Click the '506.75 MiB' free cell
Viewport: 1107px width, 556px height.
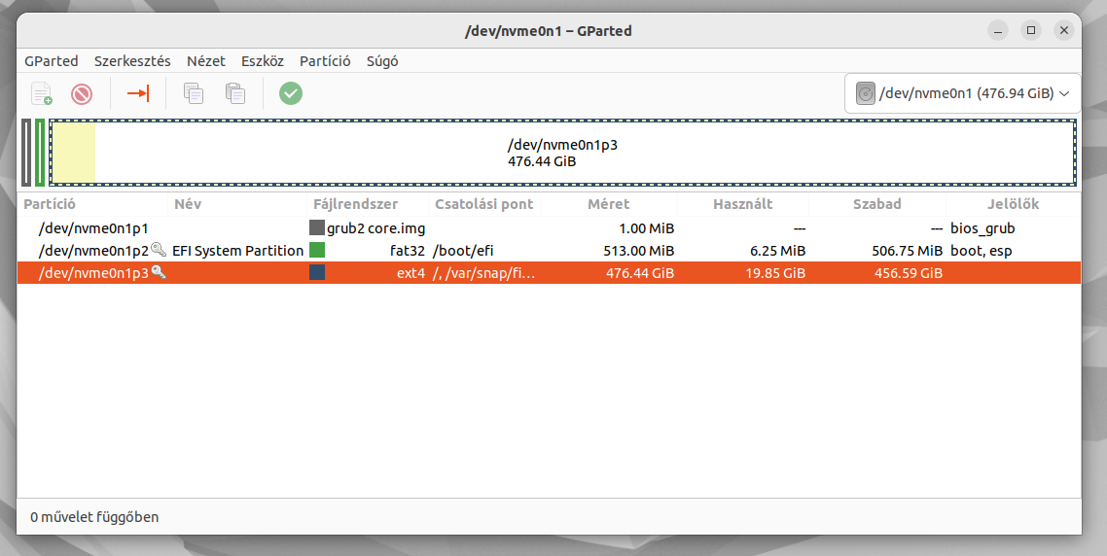[x=908, y=251]
